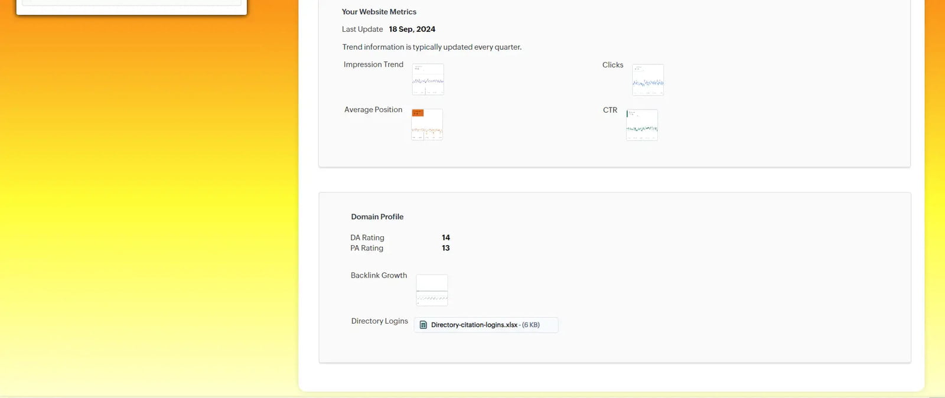The height and width of the screenshot is (398, 945).
Task: Download Directory-citation-logins.xlsx file
Action: (474, 325)
